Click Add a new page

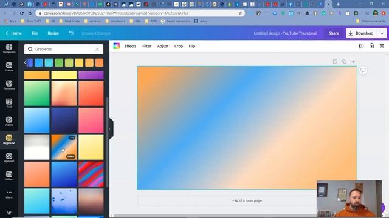click(x=247, y=200)
